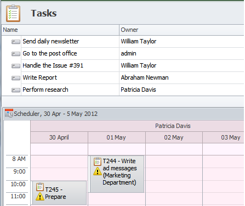
Task: Click the warning icon on appointment T244
Action: (x=98, y=171)
